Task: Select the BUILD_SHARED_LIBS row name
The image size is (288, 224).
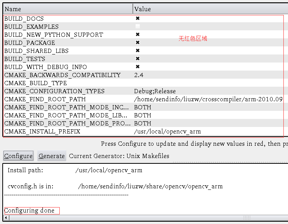Action: [x=36, y=51]
